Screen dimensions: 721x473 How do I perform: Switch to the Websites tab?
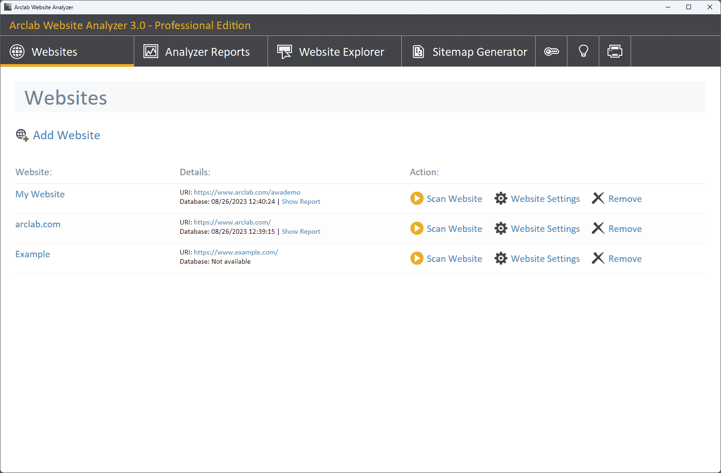click(x=67, y=52)
